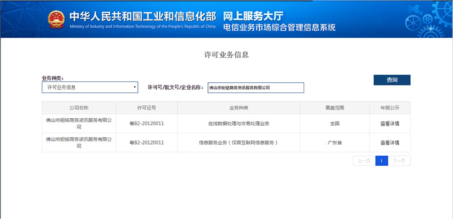Click license number in 全国 row

tap(147, 123)
